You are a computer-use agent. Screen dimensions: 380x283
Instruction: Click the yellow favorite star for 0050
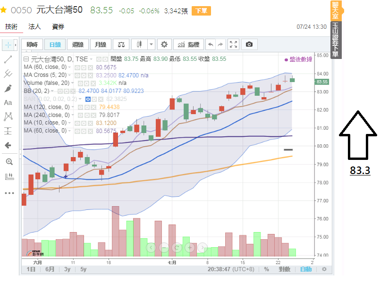[3, 10]
